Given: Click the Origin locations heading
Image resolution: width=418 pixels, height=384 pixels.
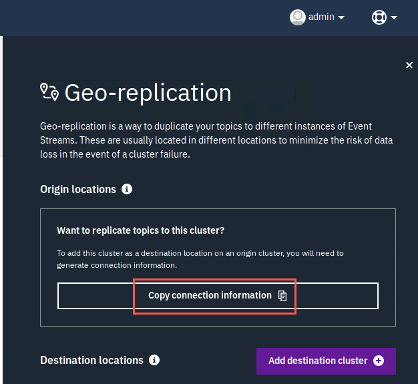Looking at the screenshot, I should pos(78,190).
